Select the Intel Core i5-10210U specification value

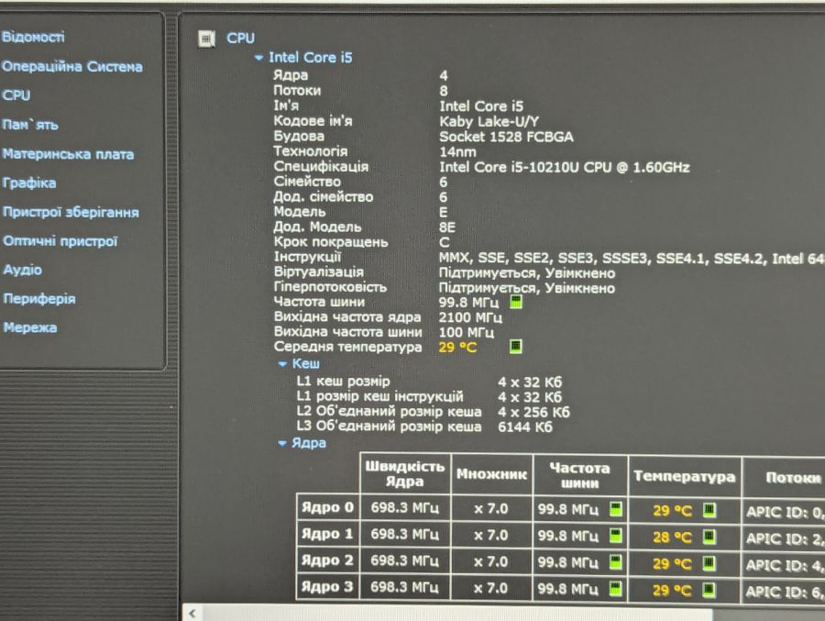pos(565,168)
